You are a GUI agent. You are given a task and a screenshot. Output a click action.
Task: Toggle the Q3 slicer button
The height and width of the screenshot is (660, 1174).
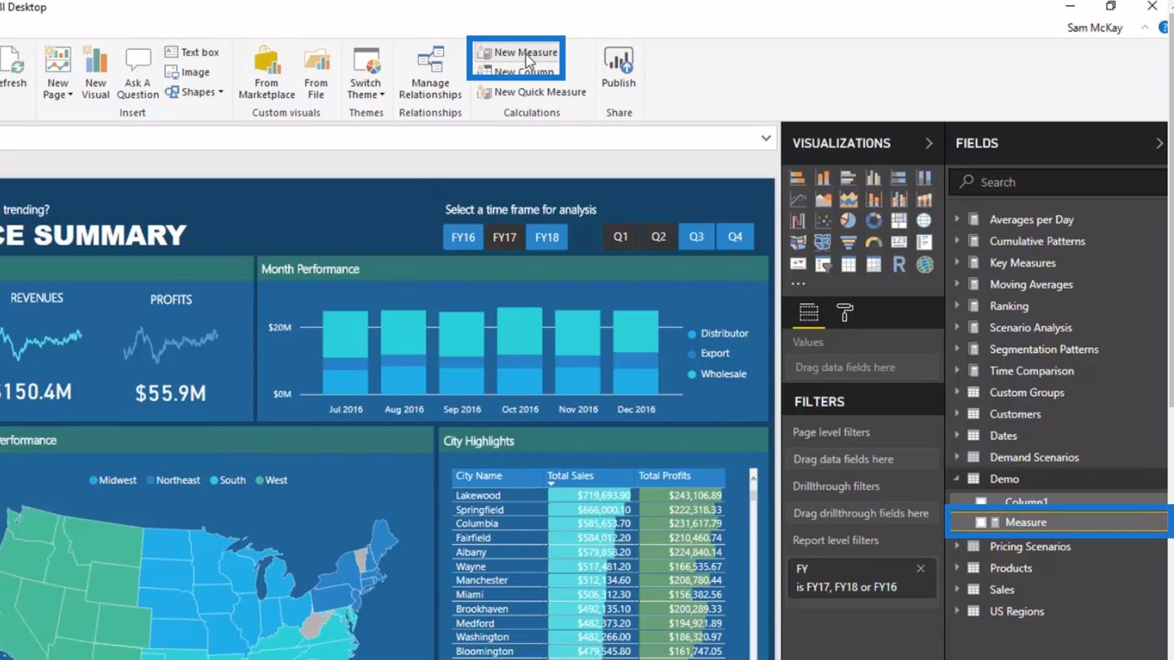click(x=697, y=237)
